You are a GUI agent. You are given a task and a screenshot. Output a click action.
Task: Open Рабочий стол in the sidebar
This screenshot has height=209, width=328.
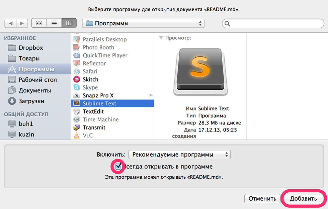(35, 80)
